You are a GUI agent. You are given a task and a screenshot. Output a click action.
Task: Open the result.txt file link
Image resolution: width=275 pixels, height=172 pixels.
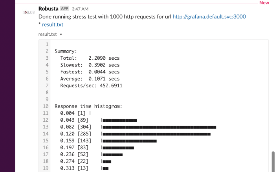pos(53,25)
